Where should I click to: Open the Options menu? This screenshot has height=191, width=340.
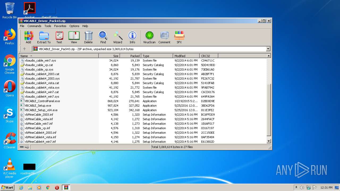74,26
